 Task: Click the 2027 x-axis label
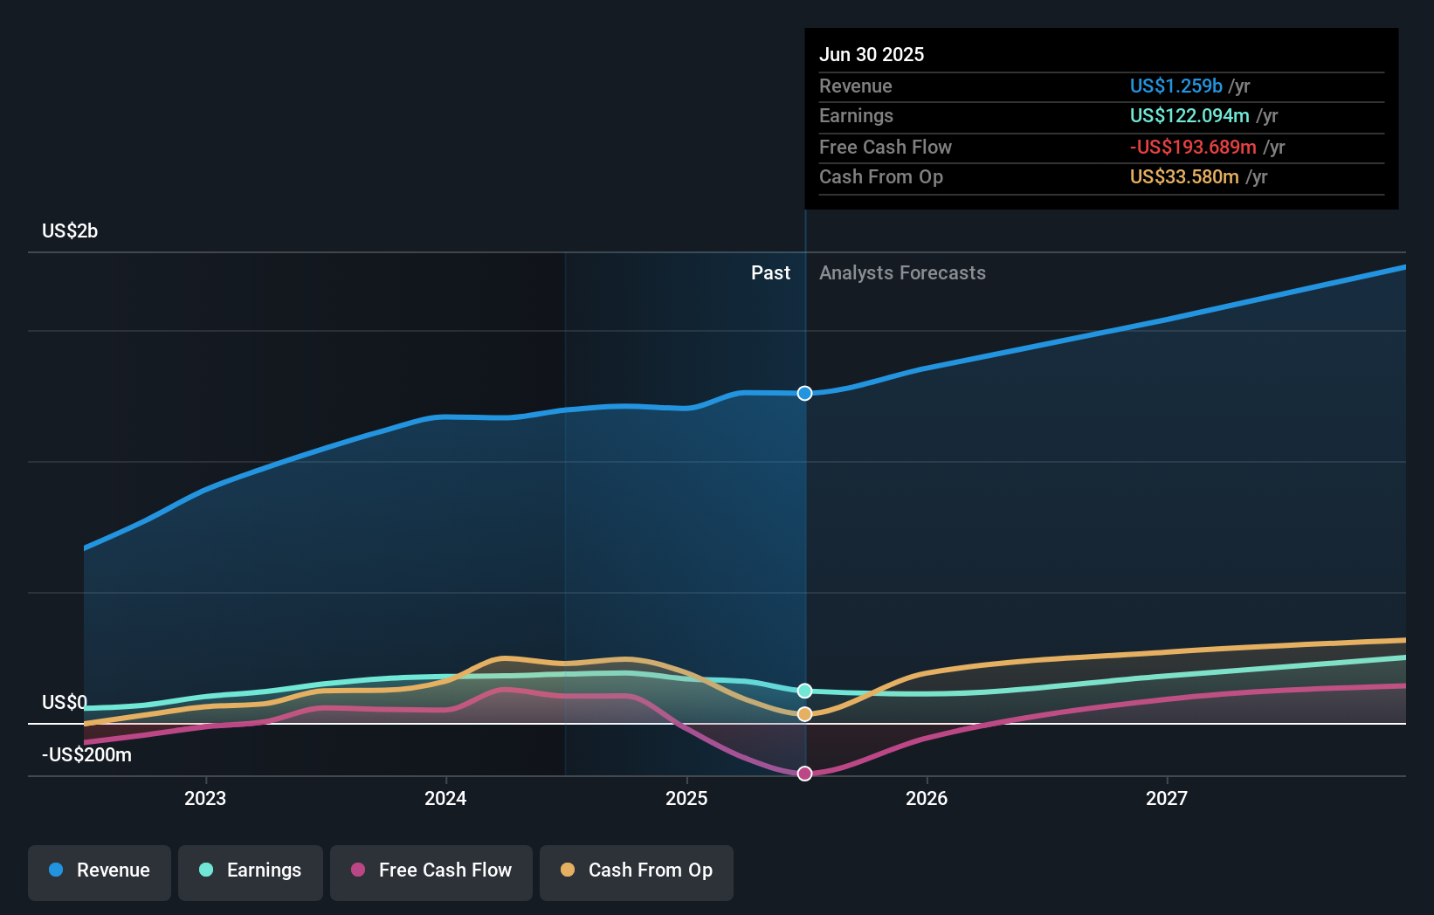(x=1167, y=799)
